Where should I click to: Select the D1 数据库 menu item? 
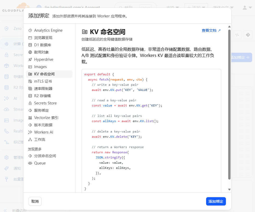pyautogui.click(x=49, y=45)
